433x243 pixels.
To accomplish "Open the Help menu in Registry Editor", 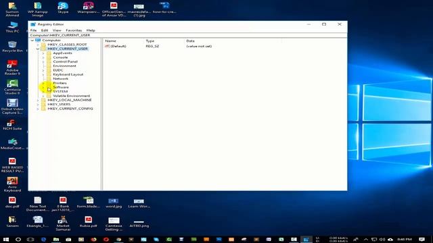I will [91, 30].
